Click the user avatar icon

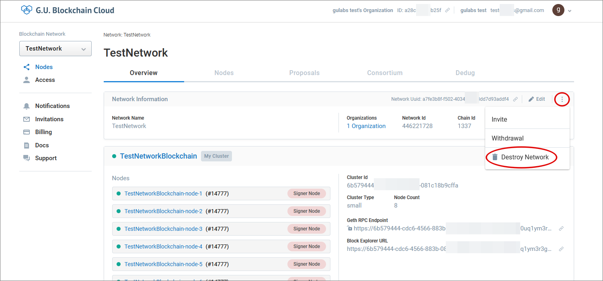tap(558, 10)
